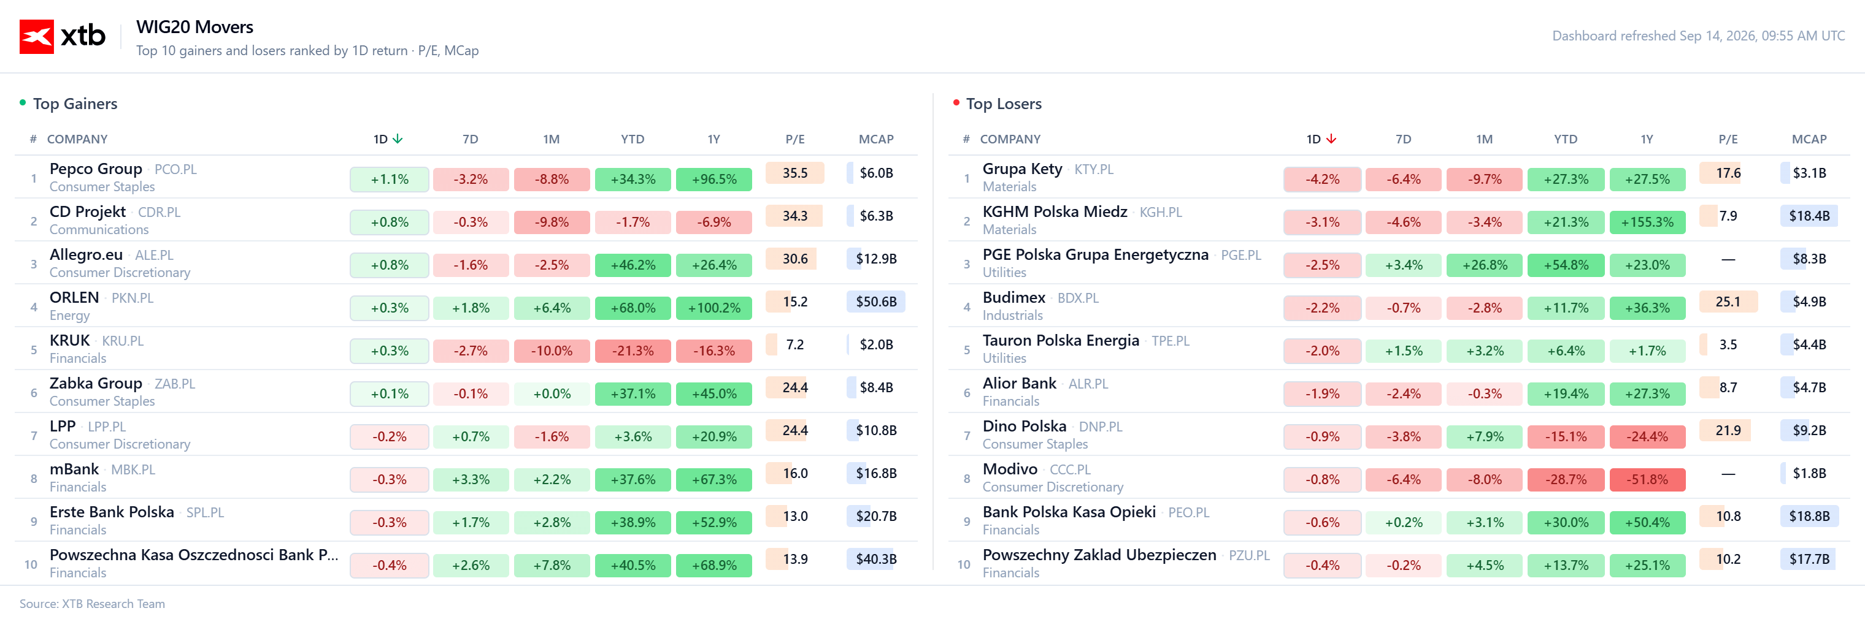Select Modivo's -51.8% 1Y return cell

pos(1647,479)
